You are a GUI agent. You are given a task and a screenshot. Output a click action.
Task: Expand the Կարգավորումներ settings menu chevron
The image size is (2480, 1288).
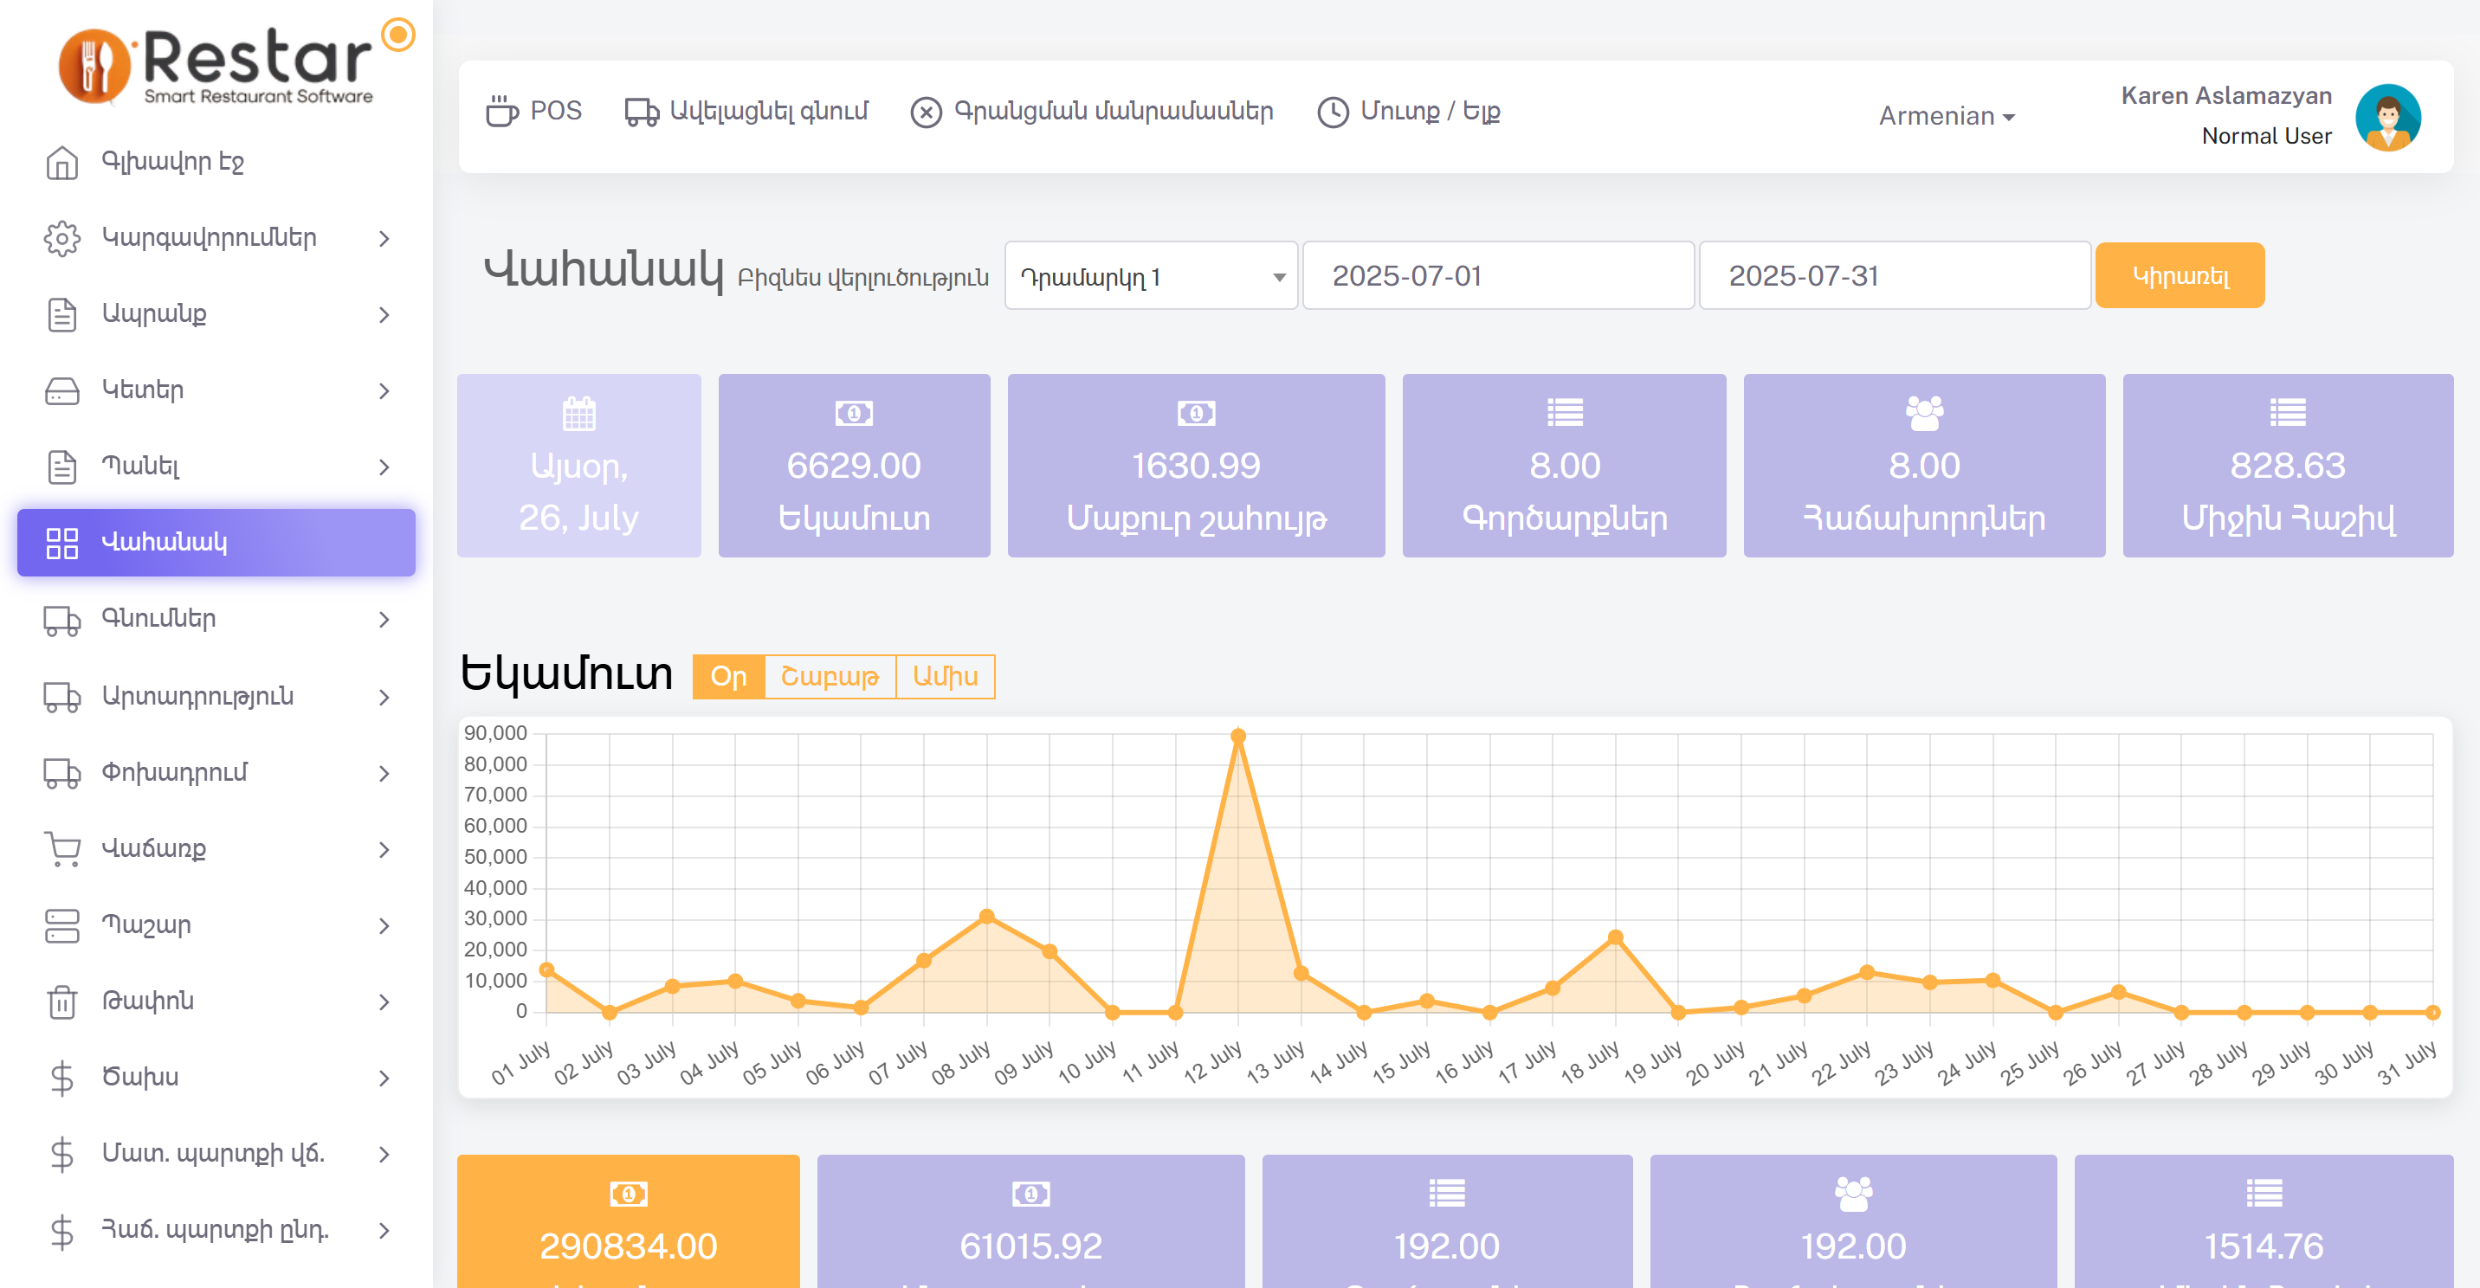tap(384, 238)
